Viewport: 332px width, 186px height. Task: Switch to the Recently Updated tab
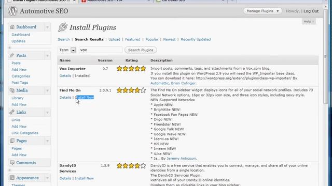[196, 39]
